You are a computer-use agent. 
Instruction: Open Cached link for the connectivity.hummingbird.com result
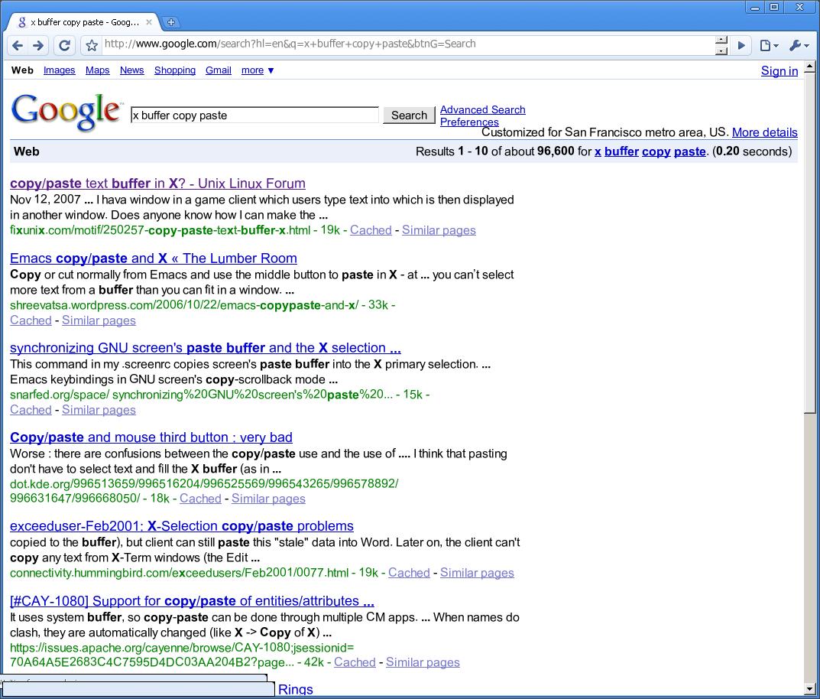point(409,573)
